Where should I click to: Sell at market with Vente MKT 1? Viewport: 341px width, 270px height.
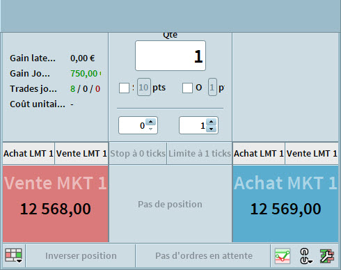coord(56,204)
